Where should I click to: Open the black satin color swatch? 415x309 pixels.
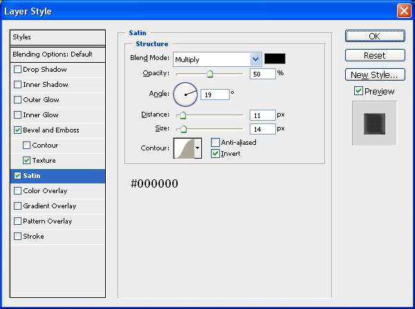click(275, 59)
